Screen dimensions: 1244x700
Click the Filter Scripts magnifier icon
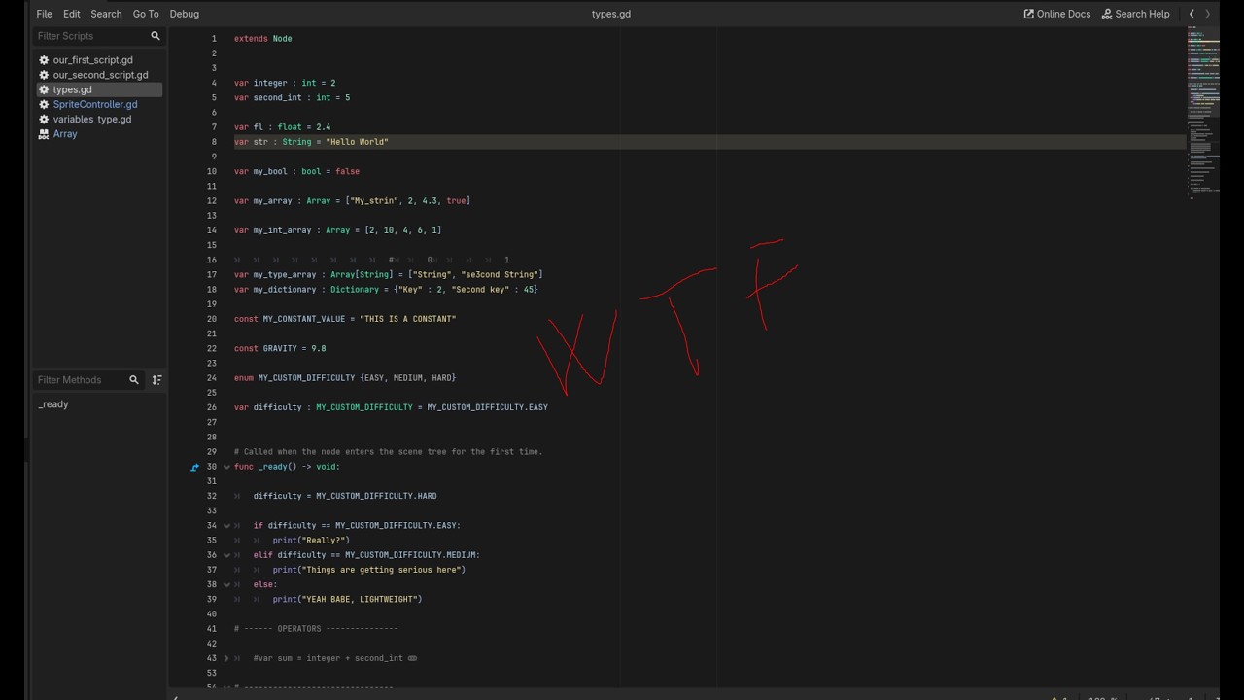click(155, 36)
